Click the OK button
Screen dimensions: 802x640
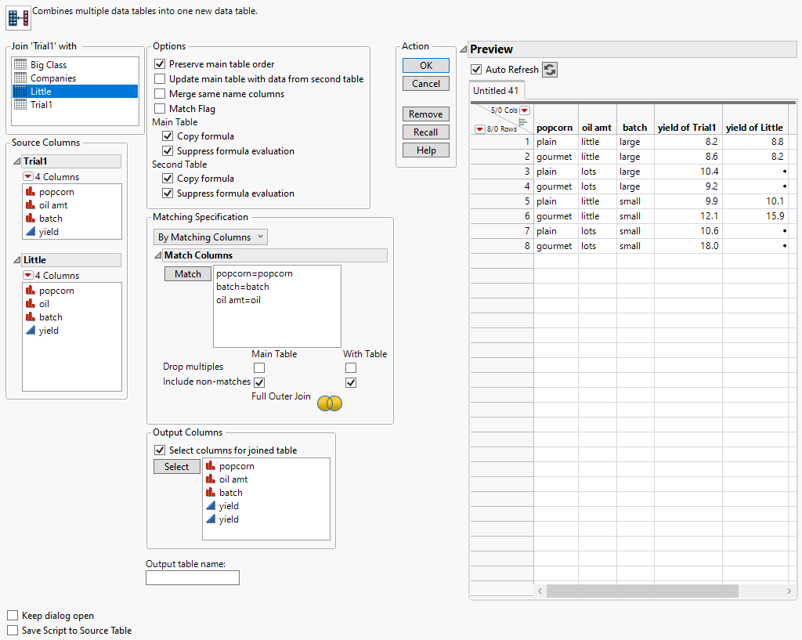[426, 65]
